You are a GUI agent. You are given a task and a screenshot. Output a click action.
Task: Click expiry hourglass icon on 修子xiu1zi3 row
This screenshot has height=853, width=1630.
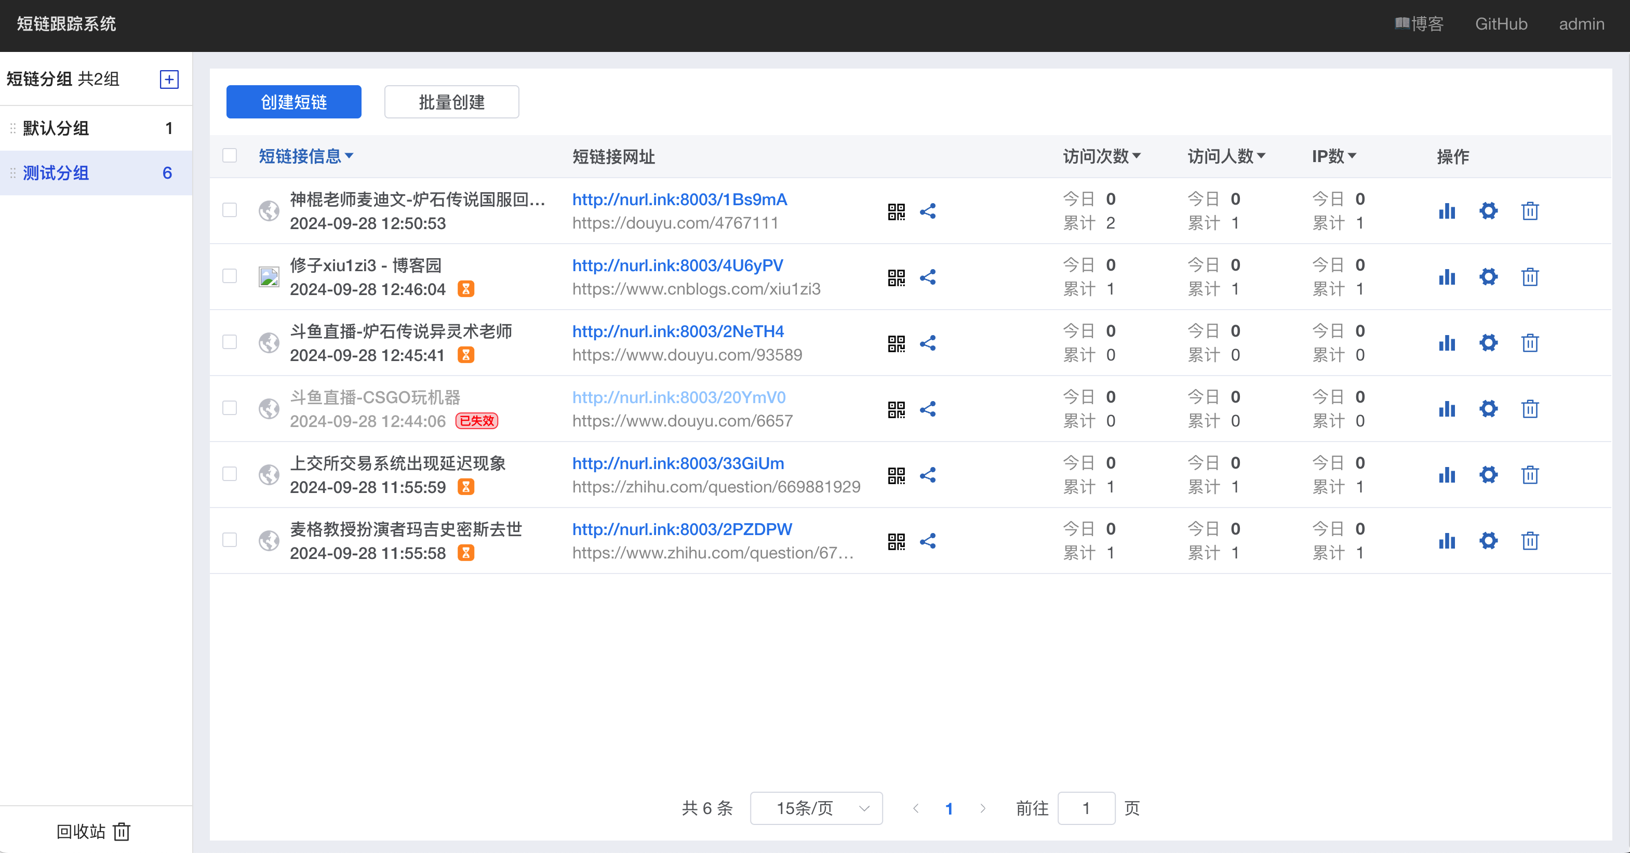coord(466,289)
